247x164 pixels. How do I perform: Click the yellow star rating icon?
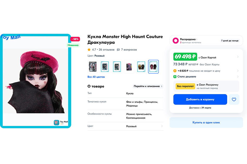pos(89,50)
